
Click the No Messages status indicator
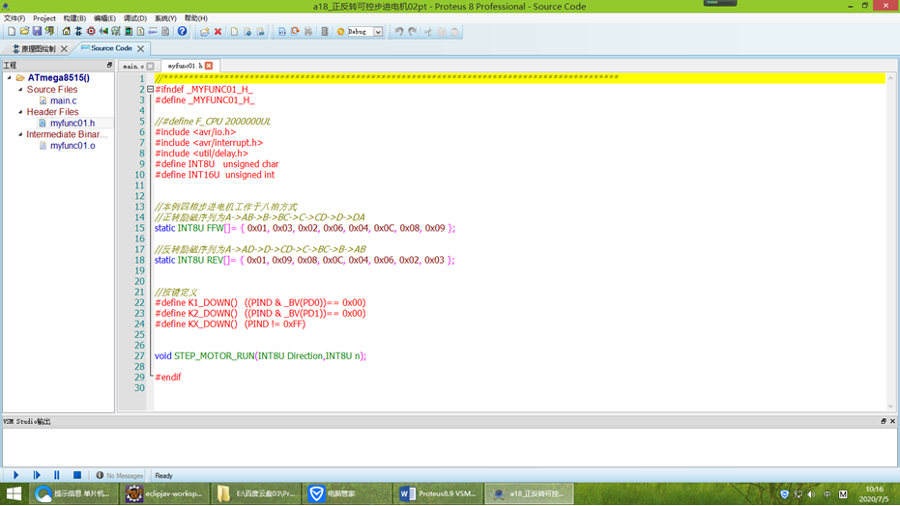tap(120, 476)
